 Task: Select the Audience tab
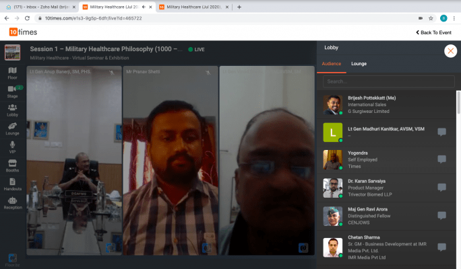pyautogui.click(x=333, y=64)
